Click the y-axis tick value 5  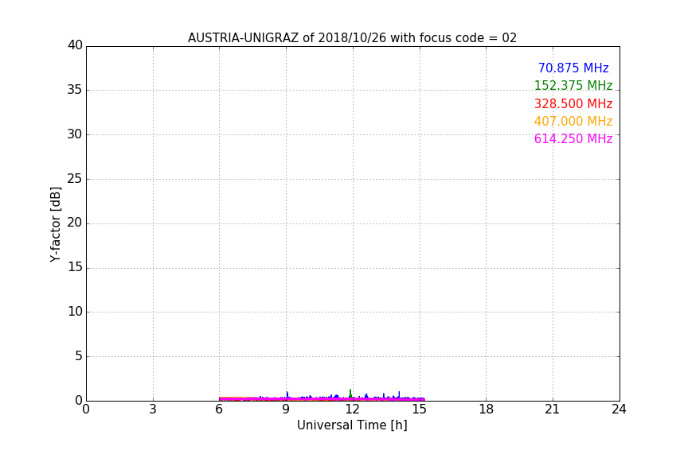point(79,356)
